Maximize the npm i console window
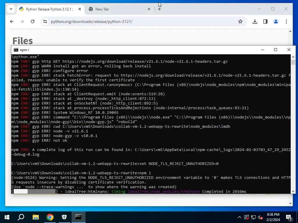 [276, 50]
